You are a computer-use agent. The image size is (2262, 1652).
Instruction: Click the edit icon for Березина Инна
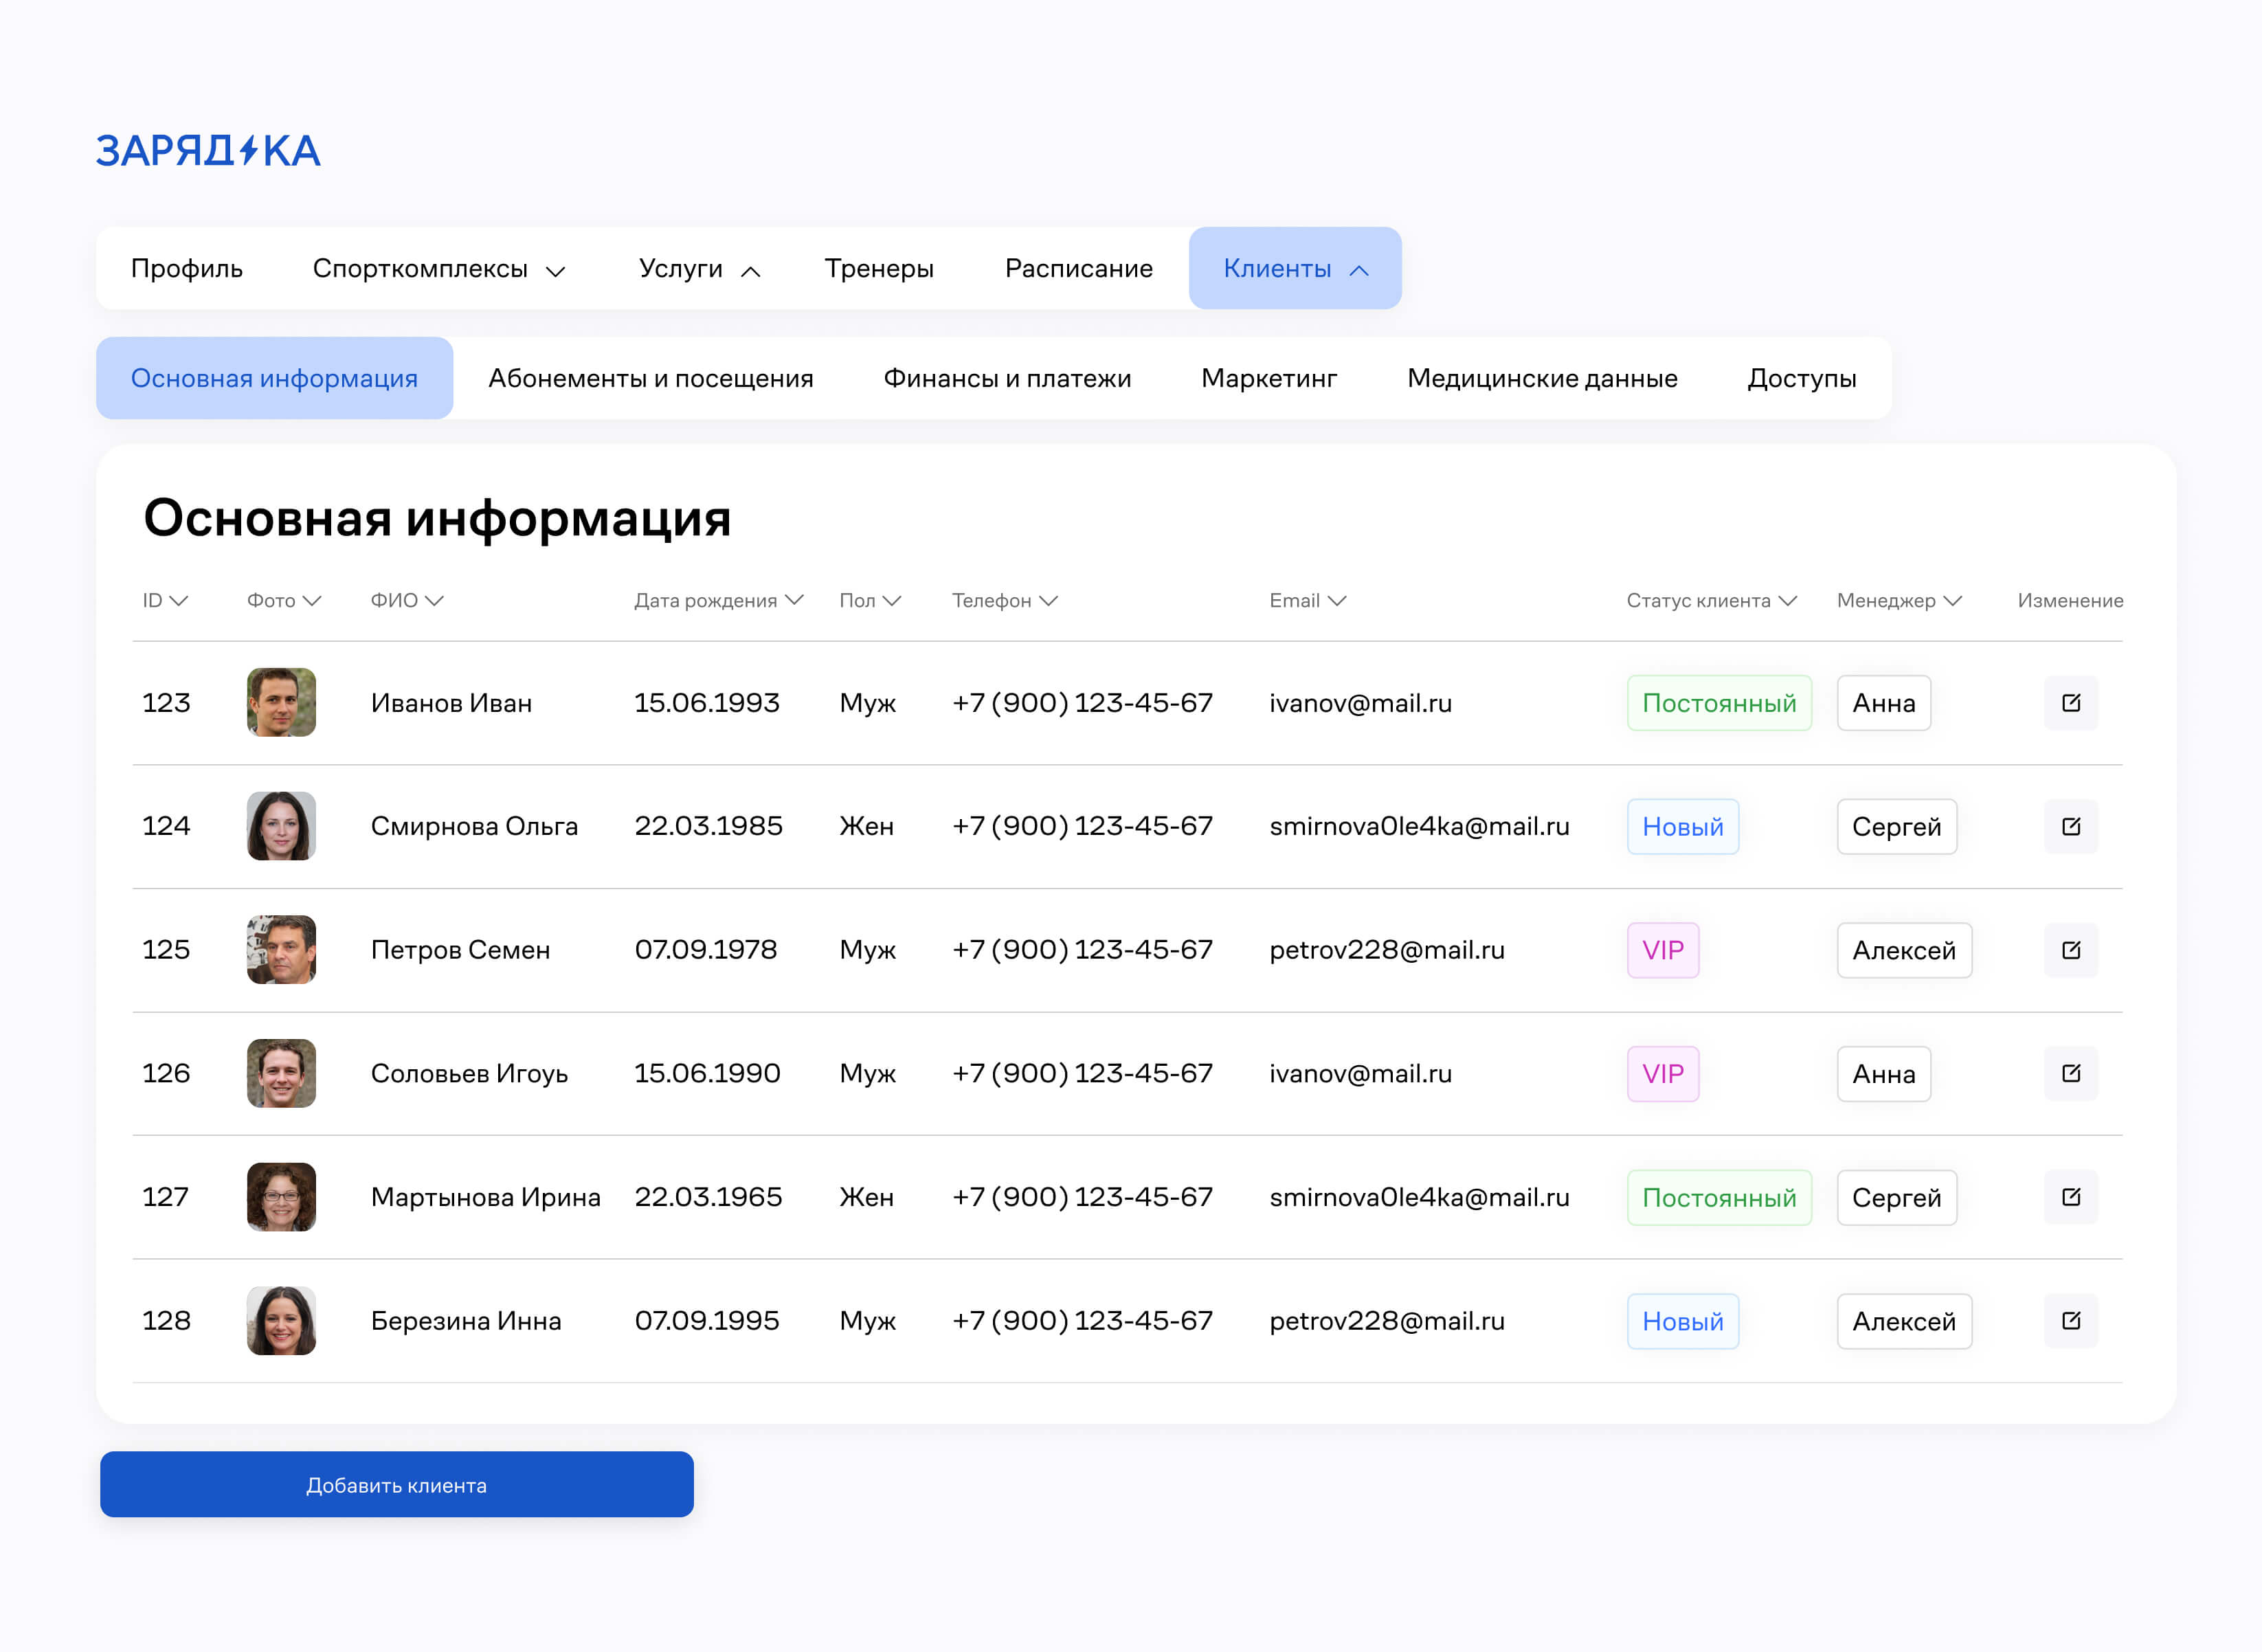tap(2071, 1320)
